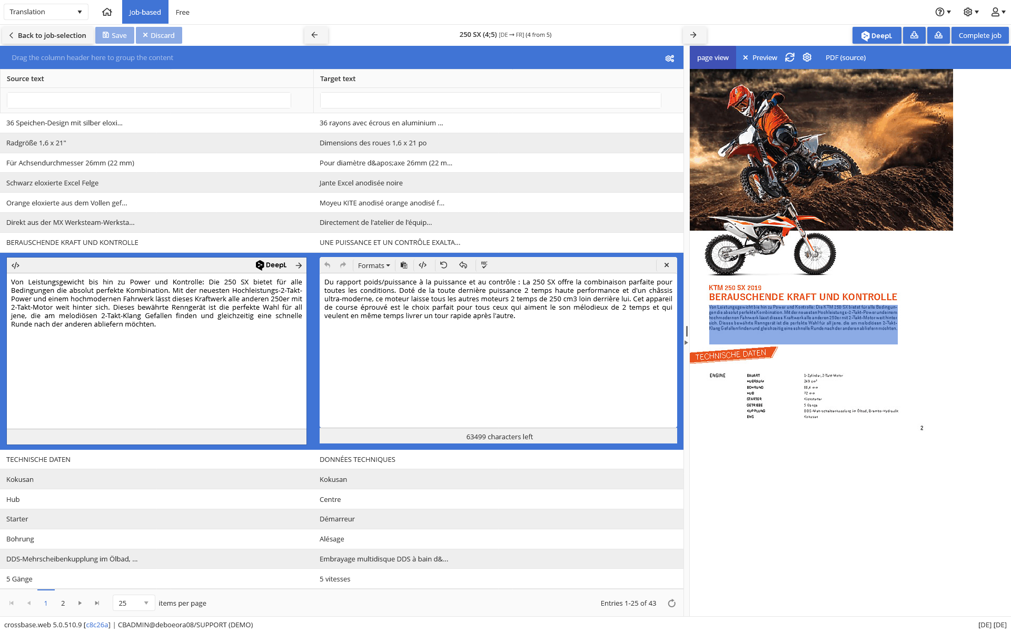Open the settings gear menu in top bar

click(971, 12)
